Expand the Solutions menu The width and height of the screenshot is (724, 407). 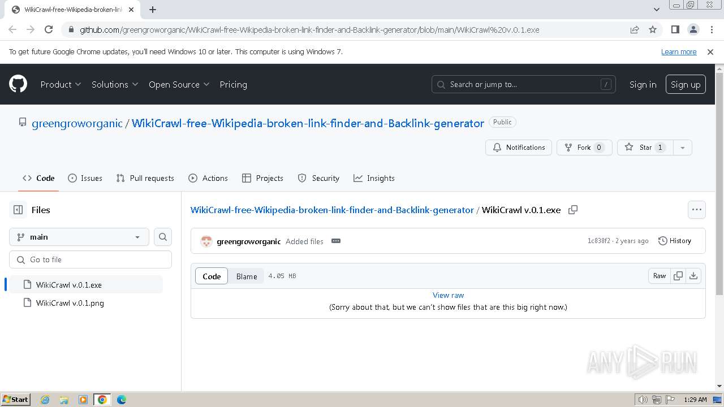(115, 84)
